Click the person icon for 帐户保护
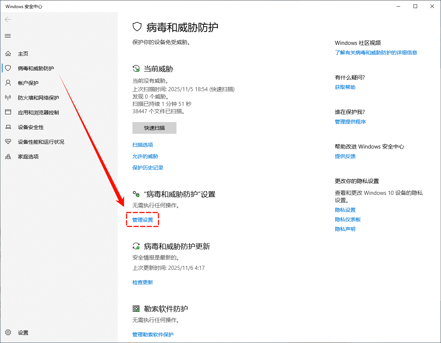Viewport: 441px width, 343px height. pyautogui.click(x=8, y=83)
